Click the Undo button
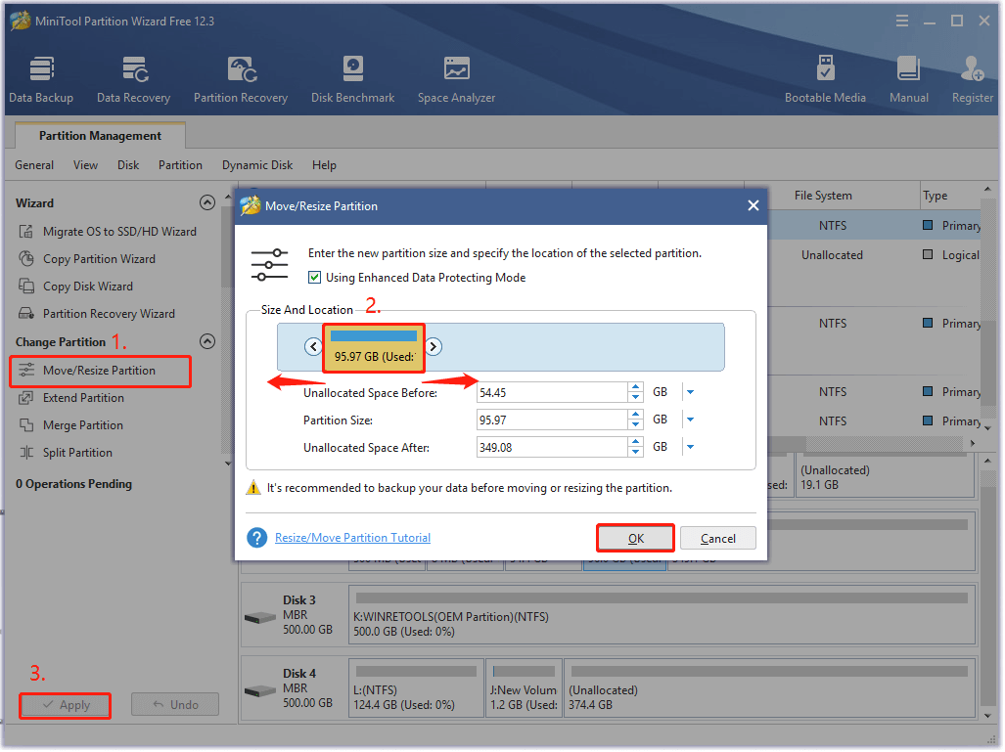Image resolution: width=1005 pixels, height=752 pixels. point(175,705)
